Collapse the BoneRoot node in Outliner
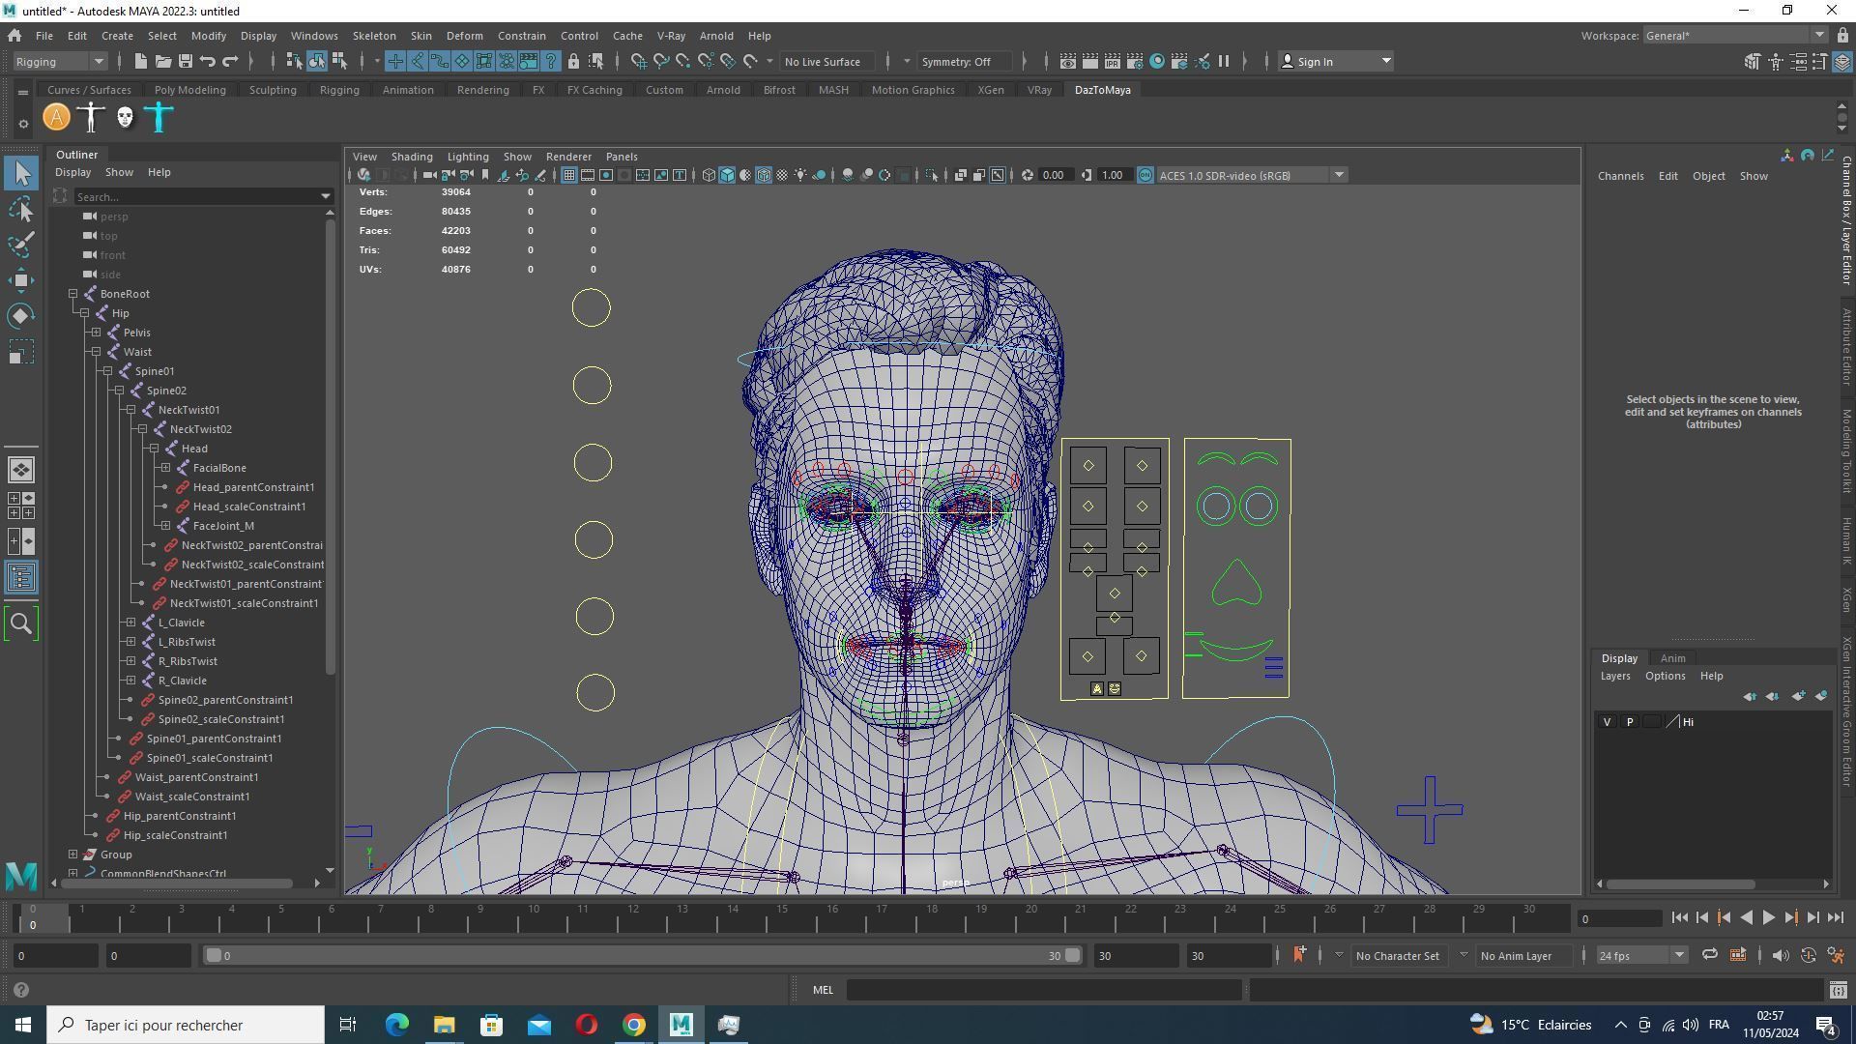The image size is (1856, 1044). (x=73, y=294)
